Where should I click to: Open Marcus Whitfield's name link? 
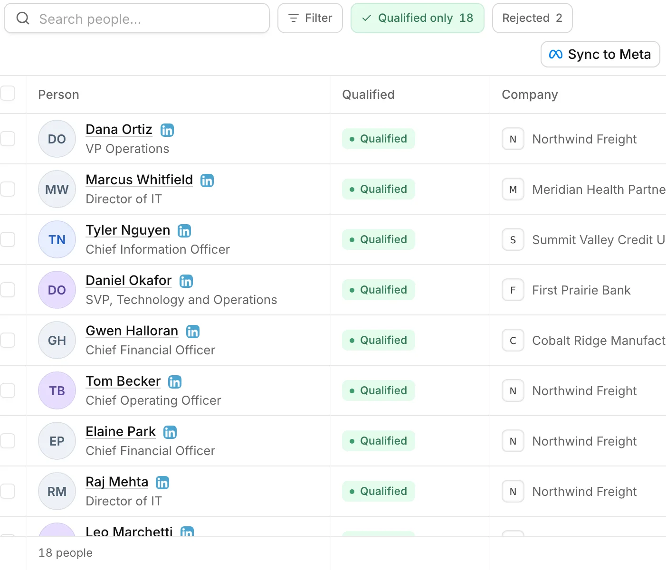pos(139,180)
